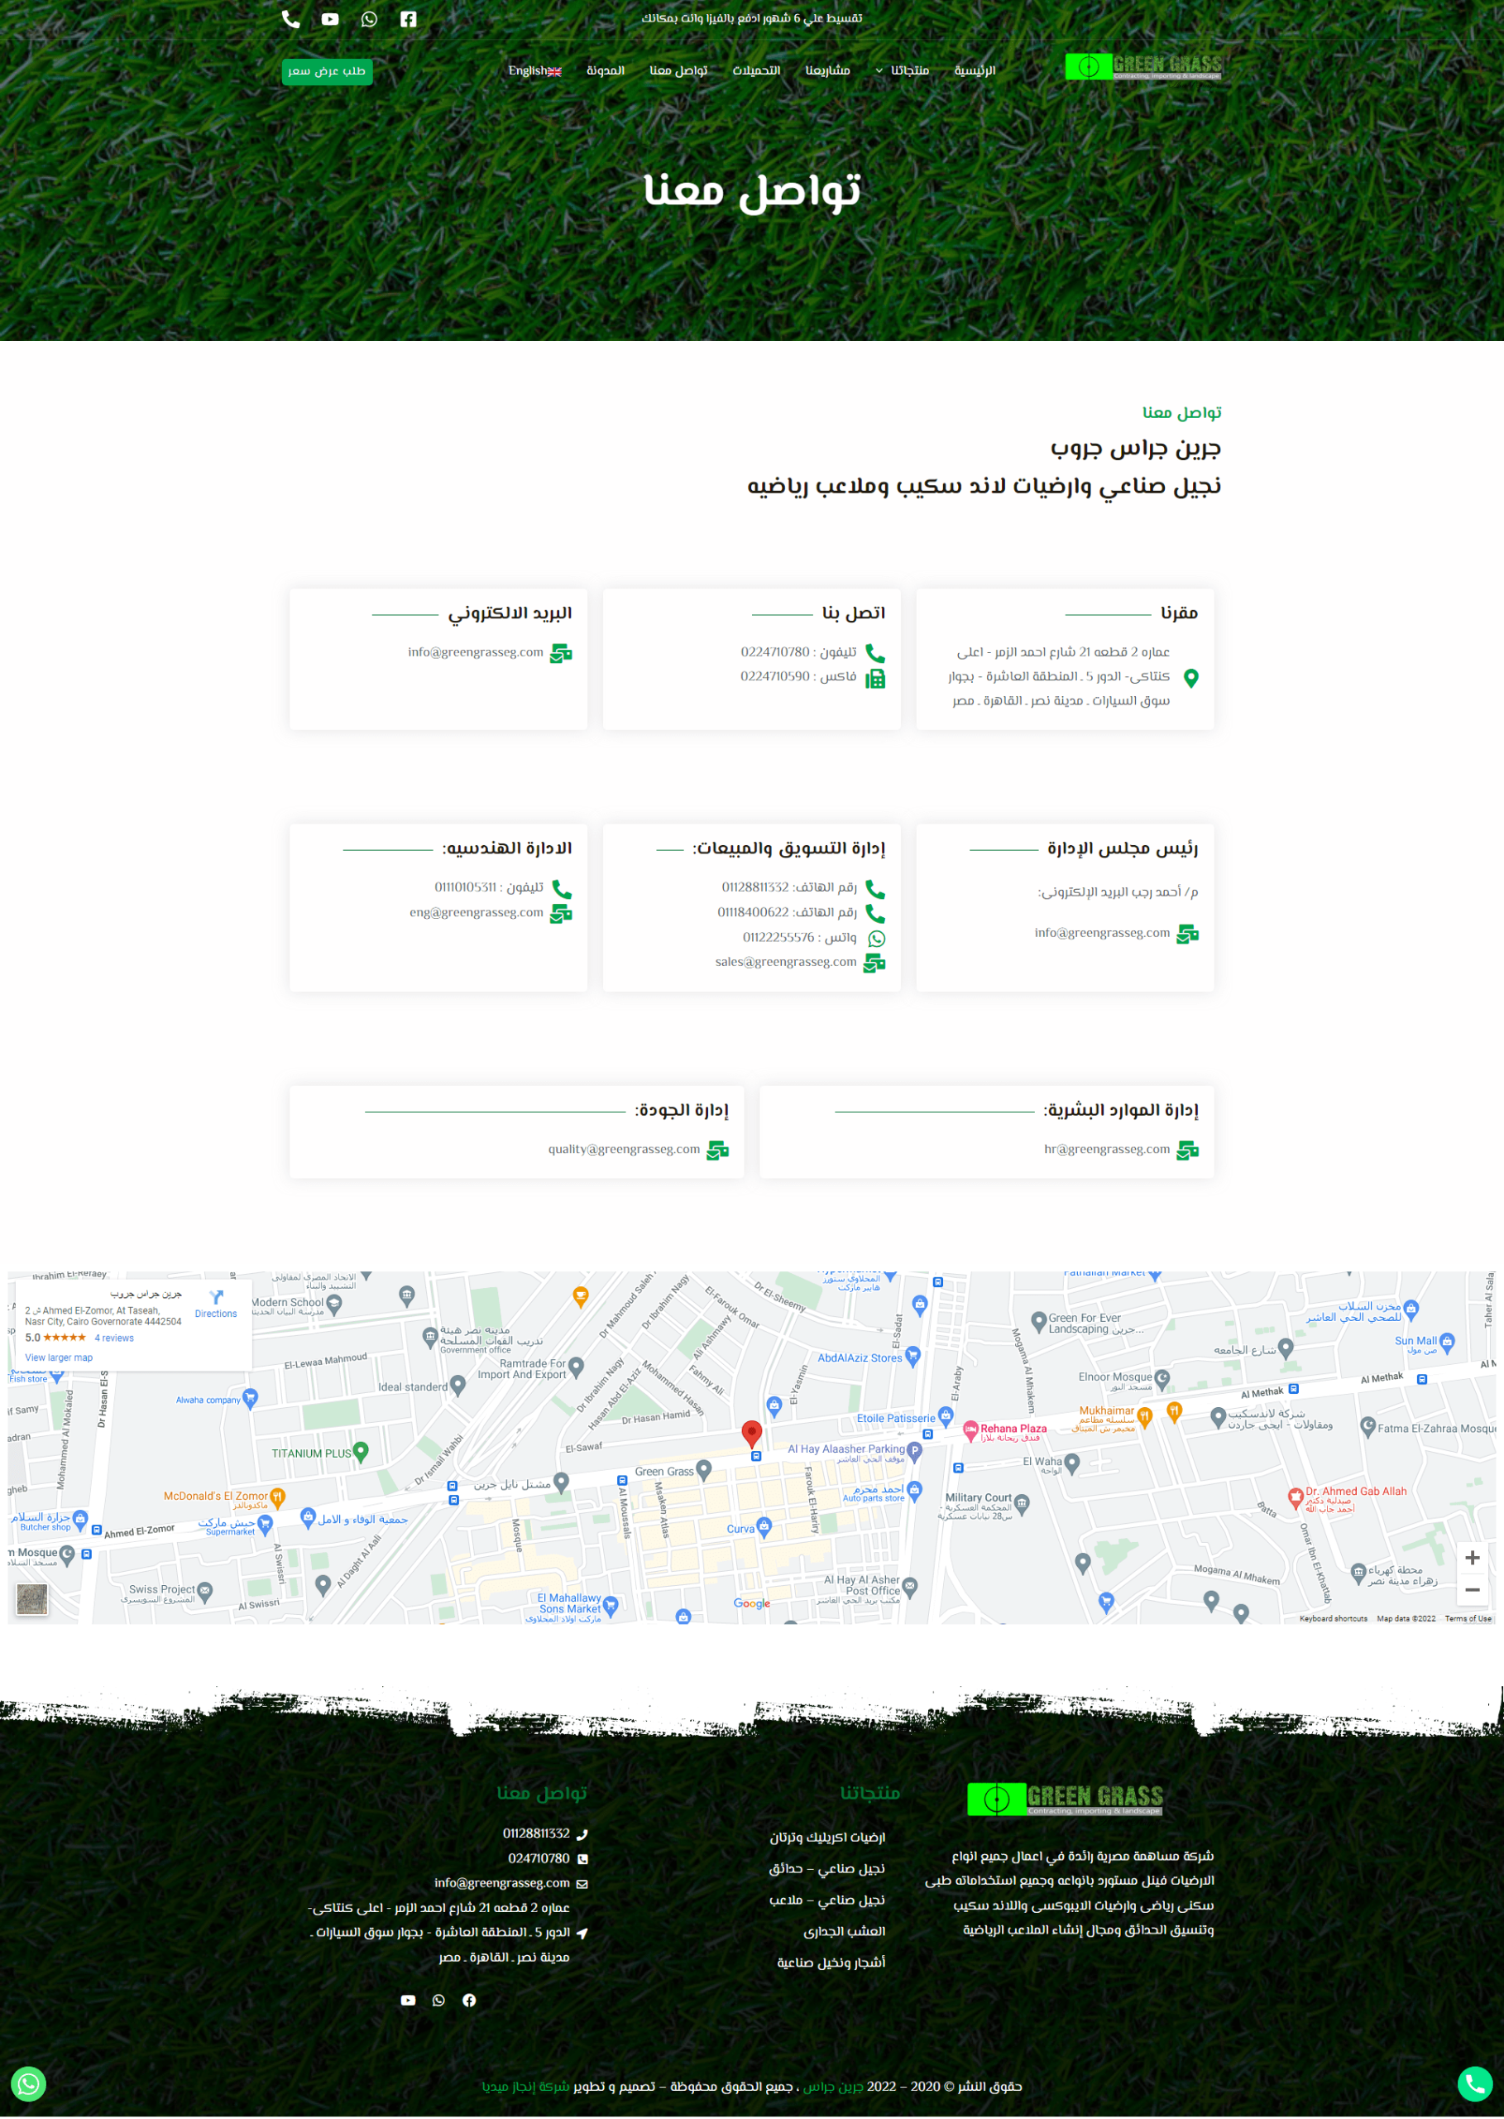Open the الرئيسية menu item
Image resolution: width=1504 pixels, height=2119 pixels.
click(x=975, y=70)
